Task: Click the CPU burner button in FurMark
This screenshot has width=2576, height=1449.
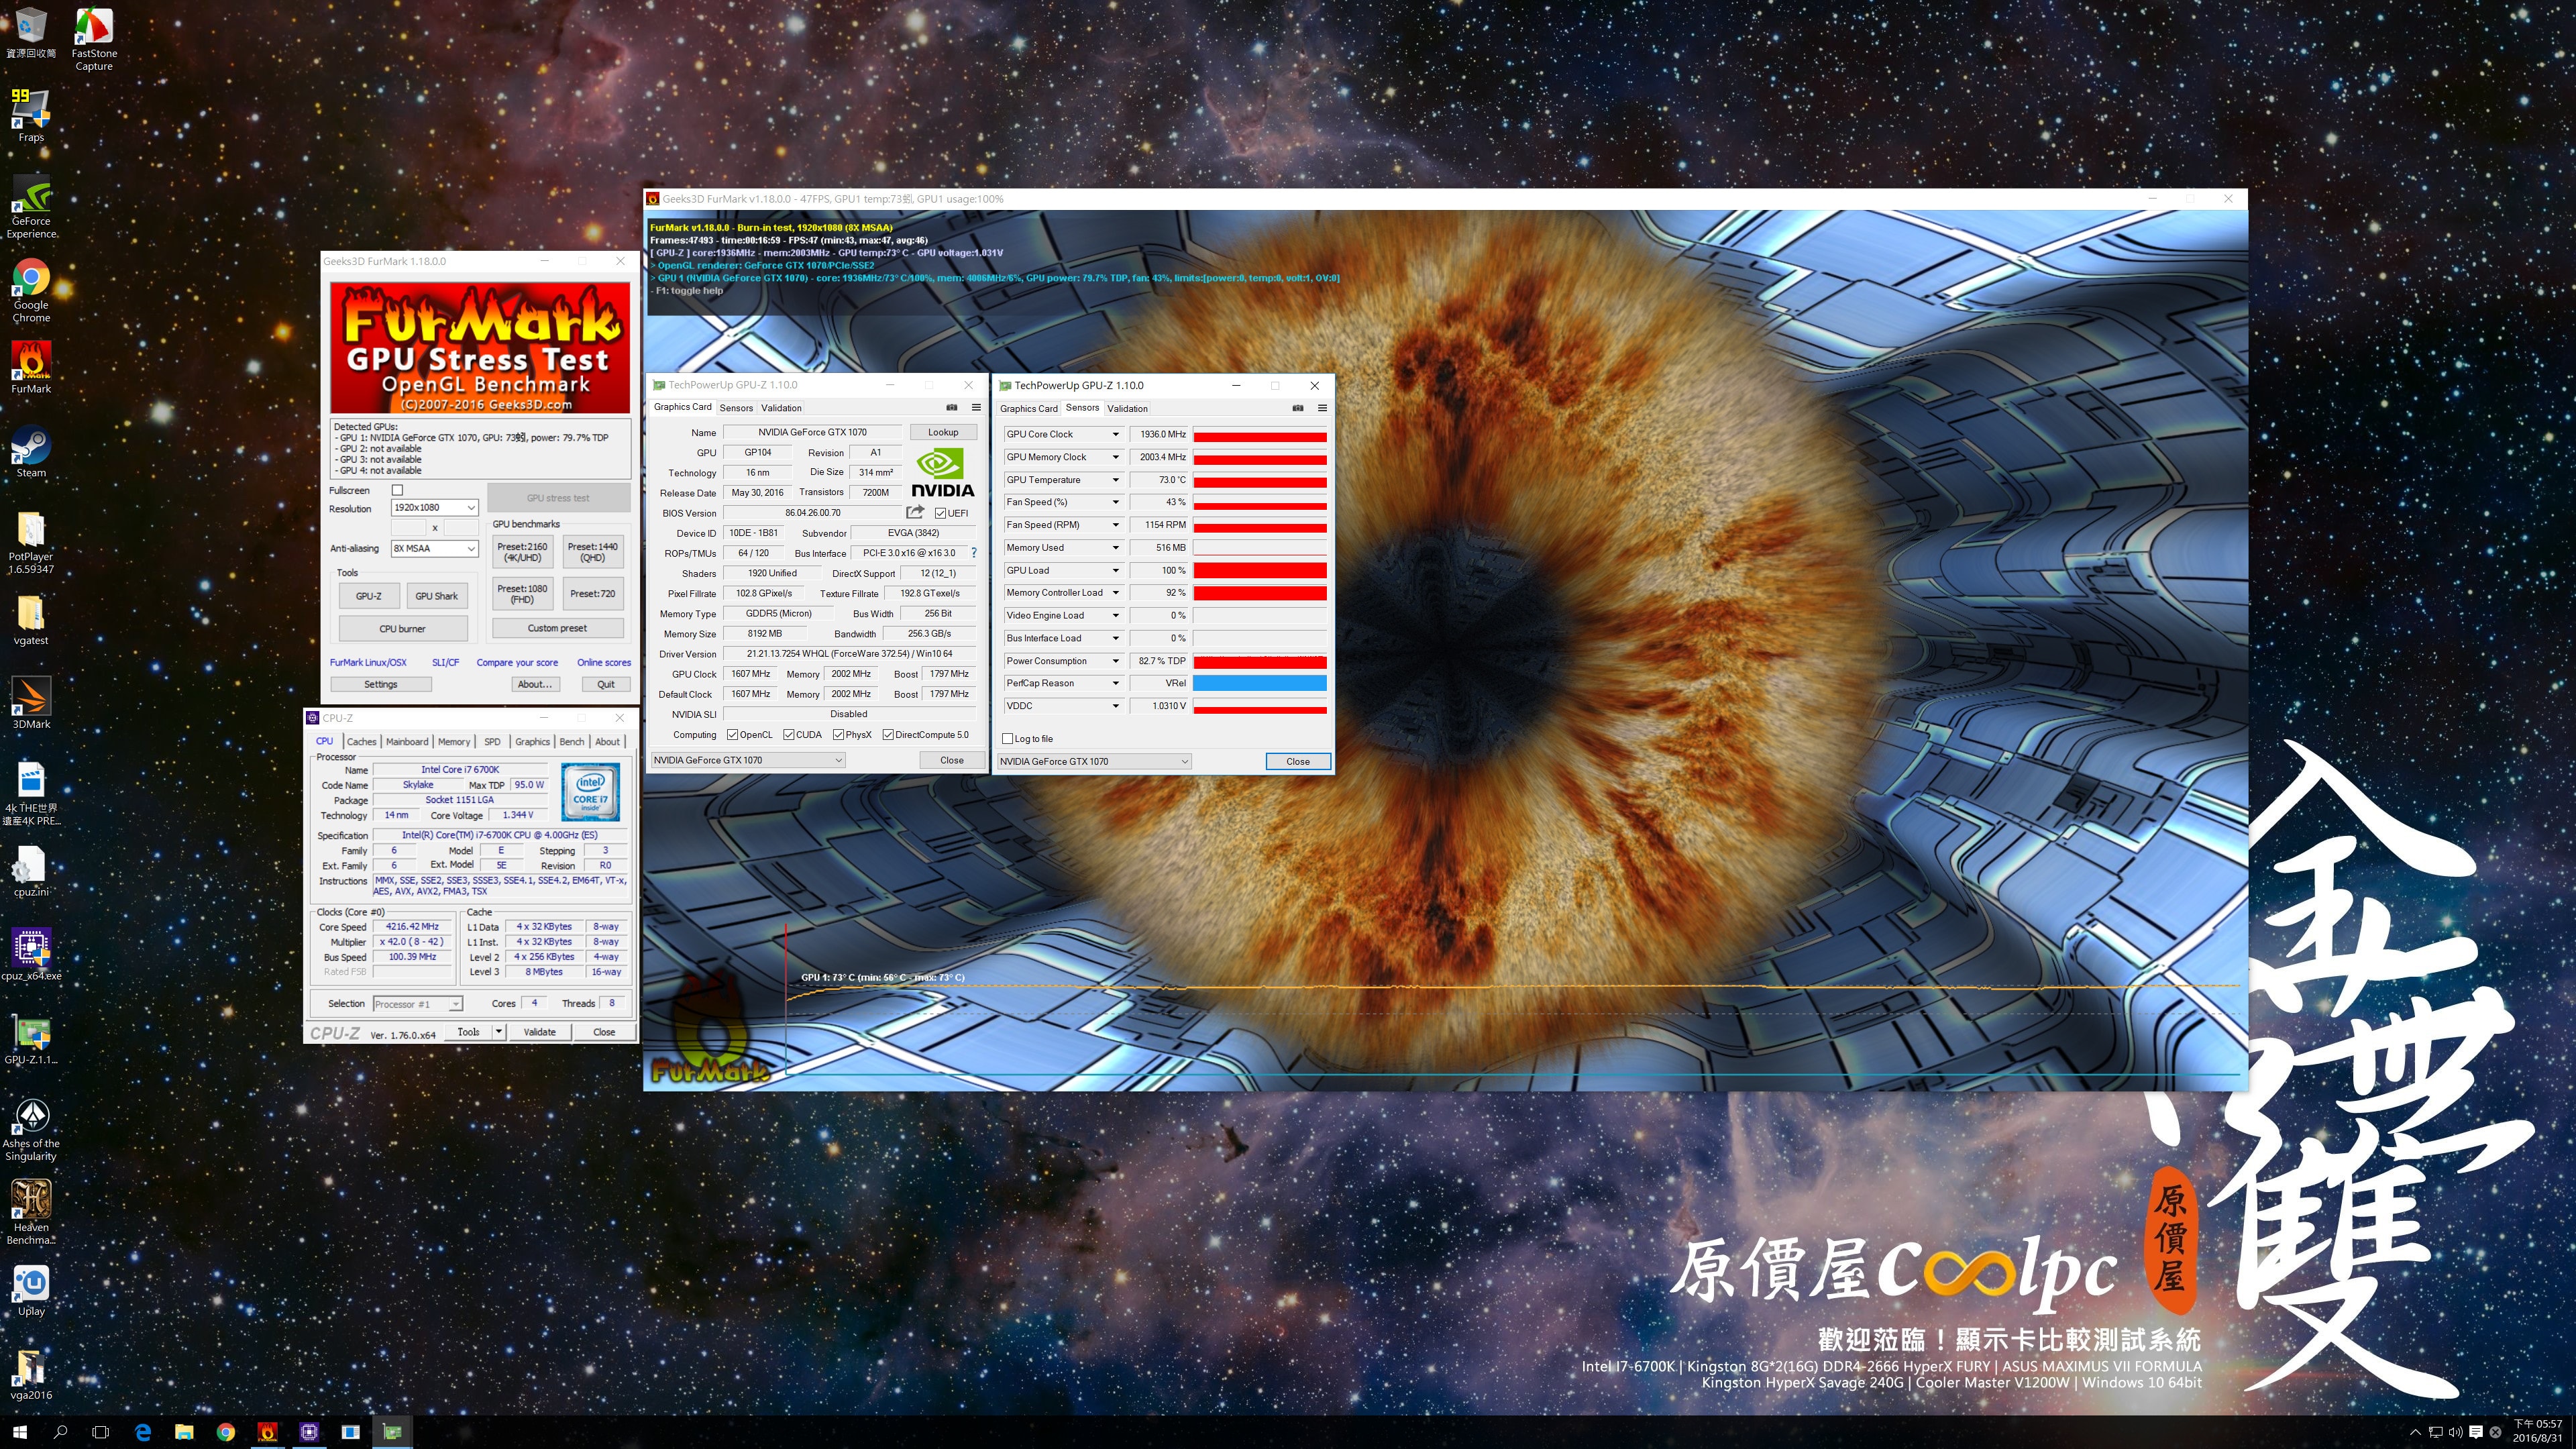Action: (403, 629)
